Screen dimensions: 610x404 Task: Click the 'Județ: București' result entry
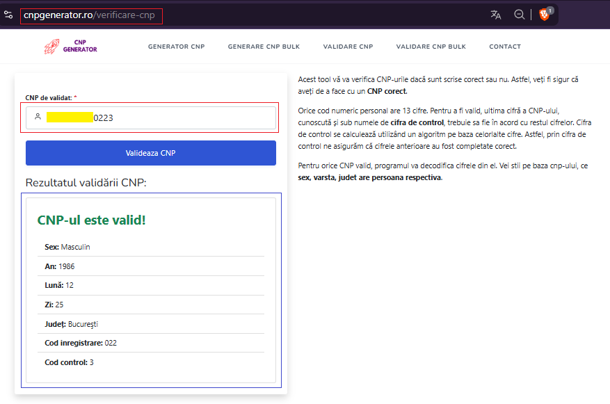tap(73, 323)
